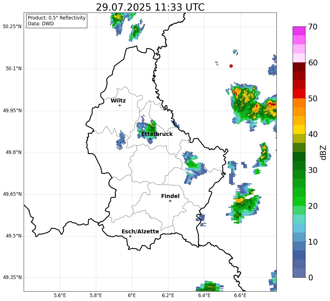Click the Findel location cross marker
Screen dimensions: 330x301
170,201
